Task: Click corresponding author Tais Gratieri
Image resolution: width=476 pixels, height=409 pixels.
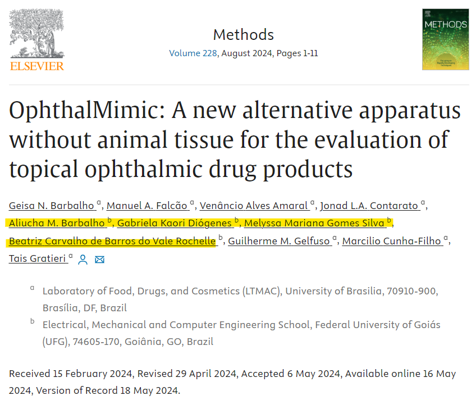Action: [38, 259]
